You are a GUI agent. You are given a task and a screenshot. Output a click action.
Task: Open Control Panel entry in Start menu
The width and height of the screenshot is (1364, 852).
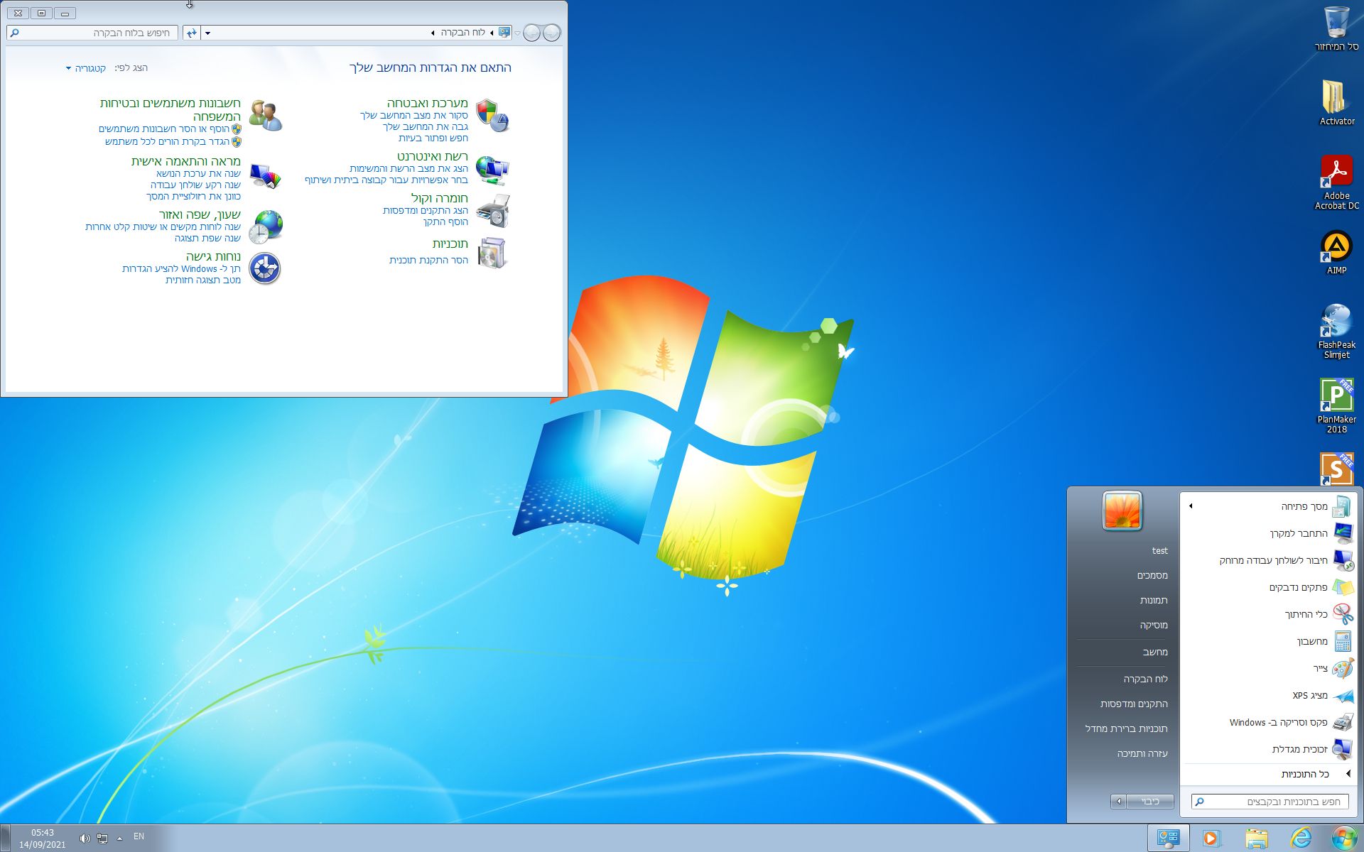[1145, 679]
